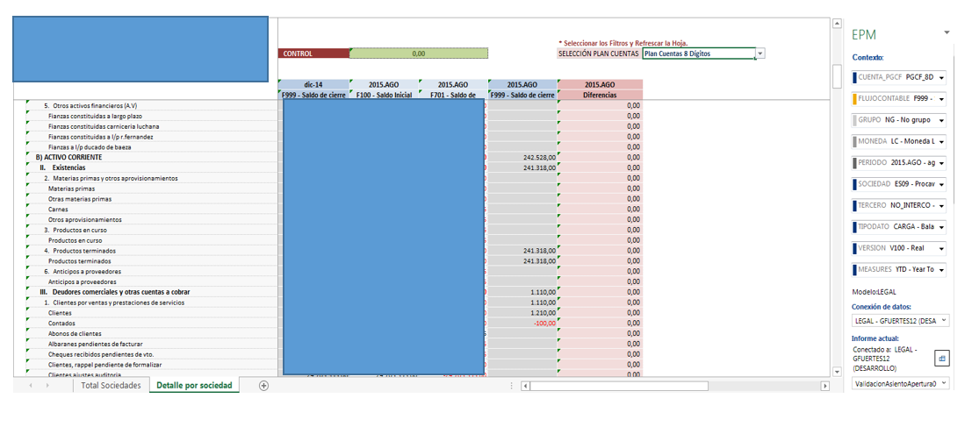Select Cheques recibidos pendientes de vto. row
979x434 pixels.
pyautogui.click(x=152, y=354)
